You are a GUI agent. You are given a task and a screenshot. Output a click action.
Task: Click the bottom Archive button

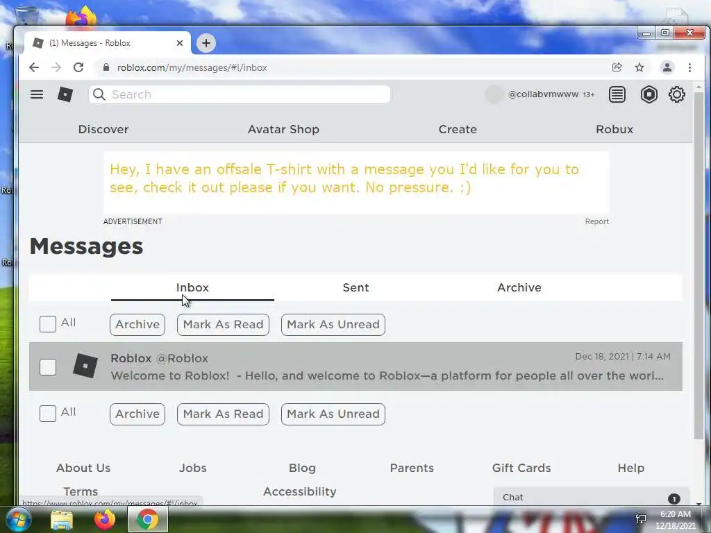[137, 414]
